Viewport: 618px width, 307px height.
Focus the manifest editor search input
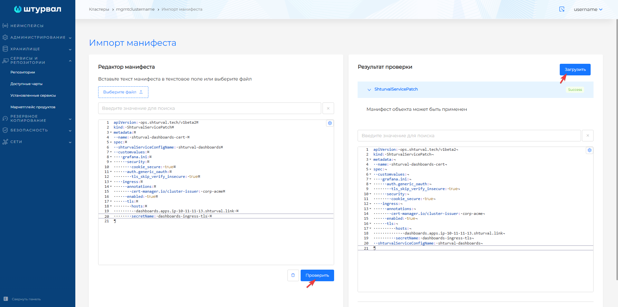pyautogui.click(x=210, y=108)
